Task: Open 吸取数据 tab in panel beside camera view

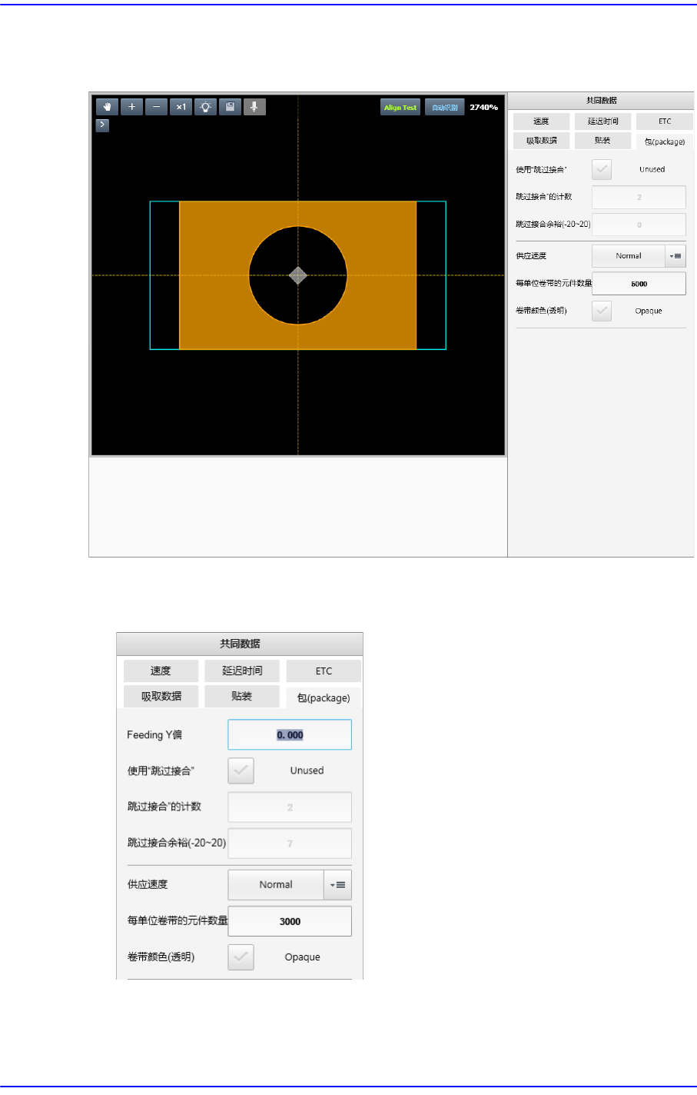Action: tap(542, 141)
